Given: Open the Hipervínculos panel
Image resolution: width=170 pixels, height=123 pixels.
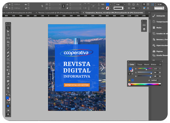Looking at the screenshot, I should point(160,45).
